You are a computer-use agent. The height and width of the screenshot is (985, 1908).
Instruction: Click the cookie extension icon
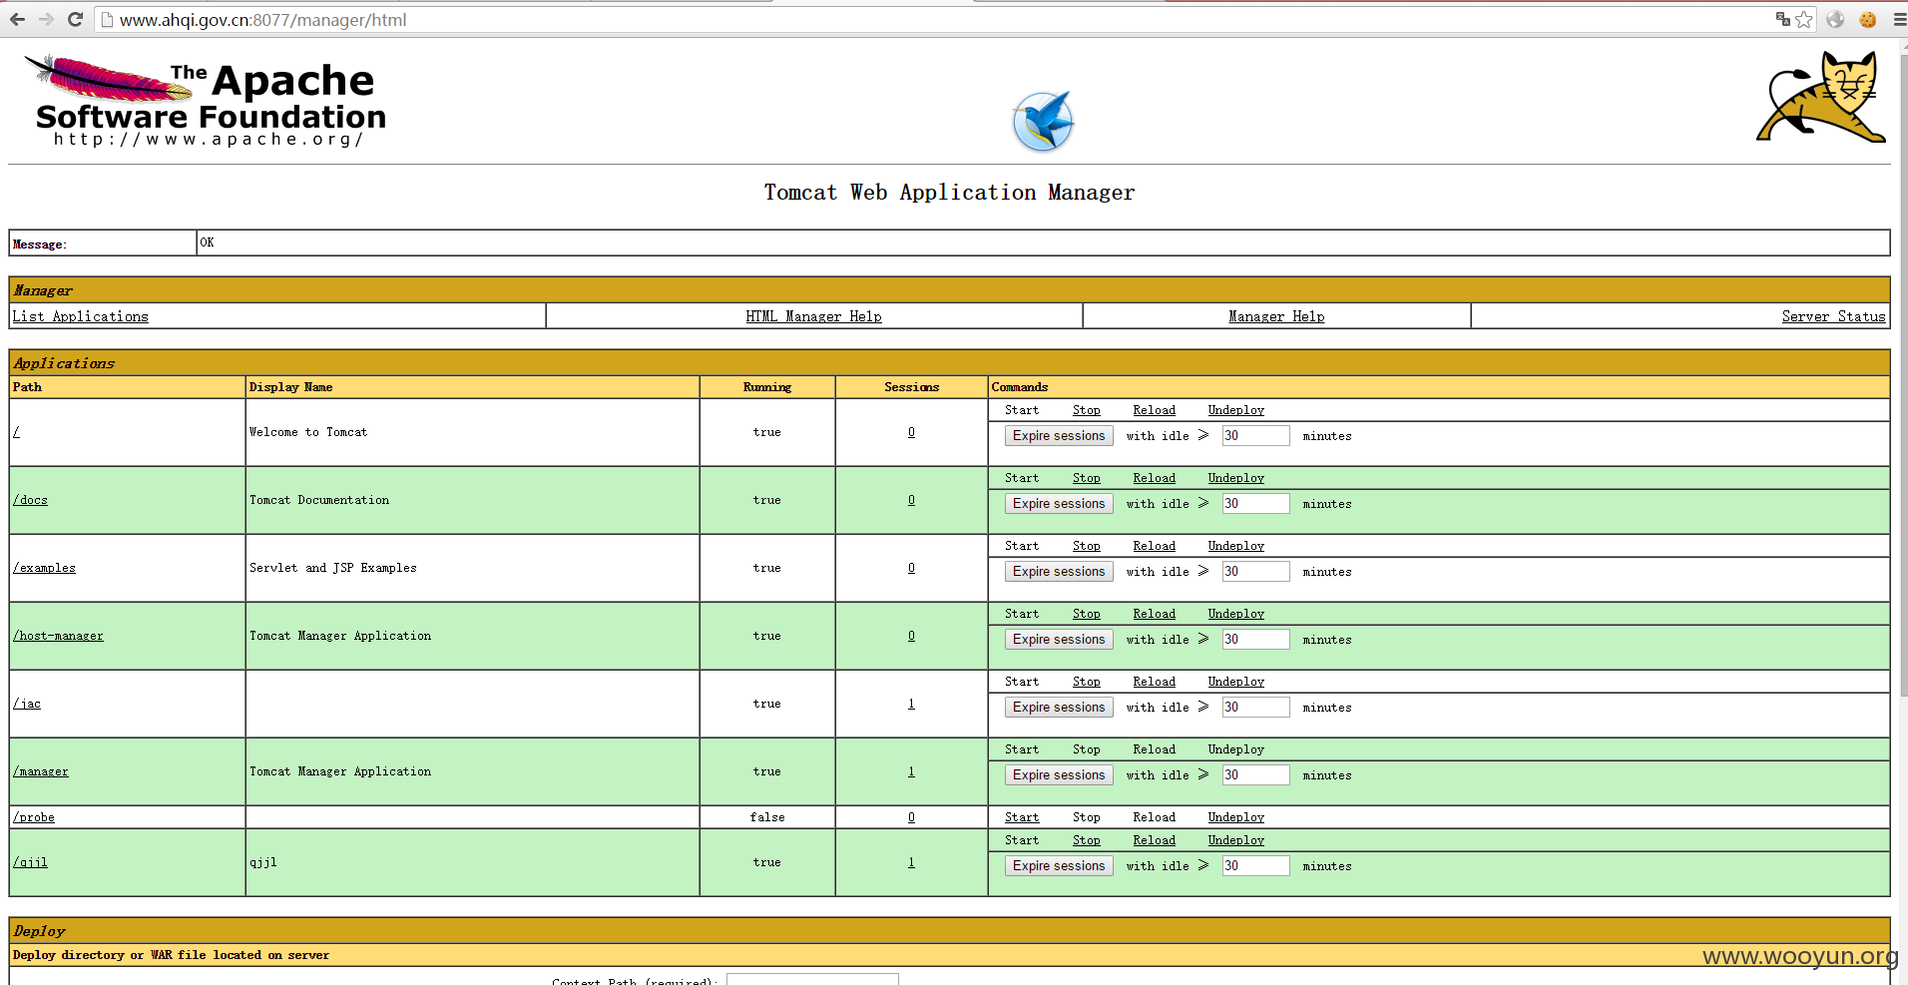[x=1868, y=19]
